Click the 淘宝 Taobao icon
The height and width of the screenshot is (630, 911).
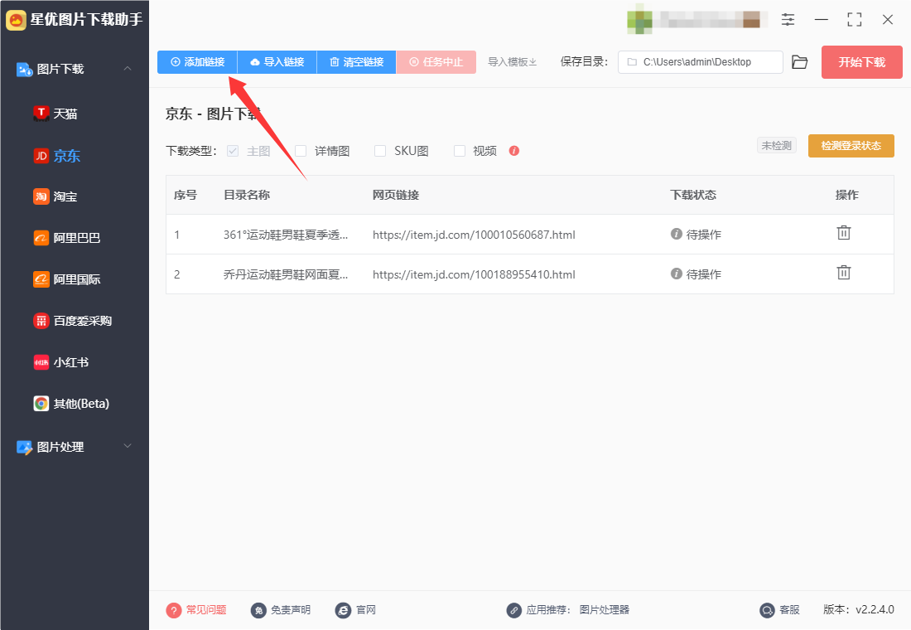(41, 196)
